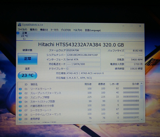Click the serial number field
Screen dimensions: 160x137
[83, 55]
